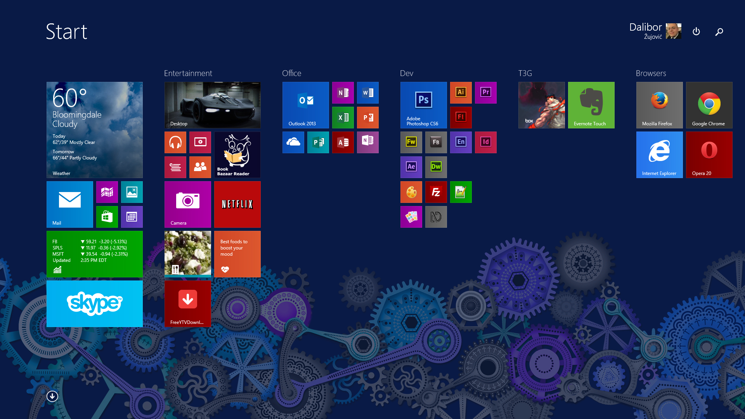Open the Desktop car thumbnail tile
The height and width of the screenshot is (419, 745).
coord(212,105)
